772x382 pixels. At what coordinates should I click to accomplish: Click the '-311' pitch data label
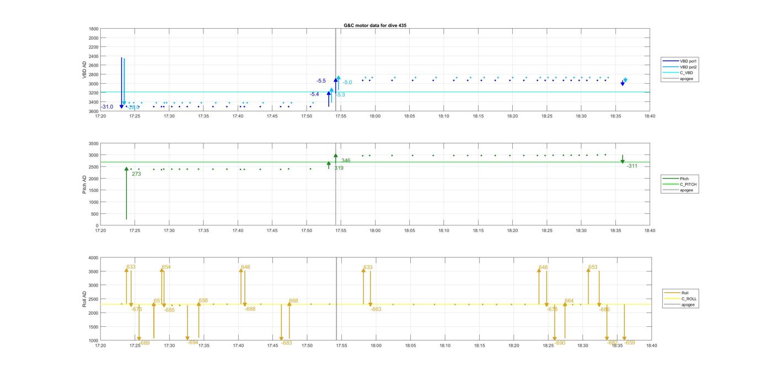632,166
